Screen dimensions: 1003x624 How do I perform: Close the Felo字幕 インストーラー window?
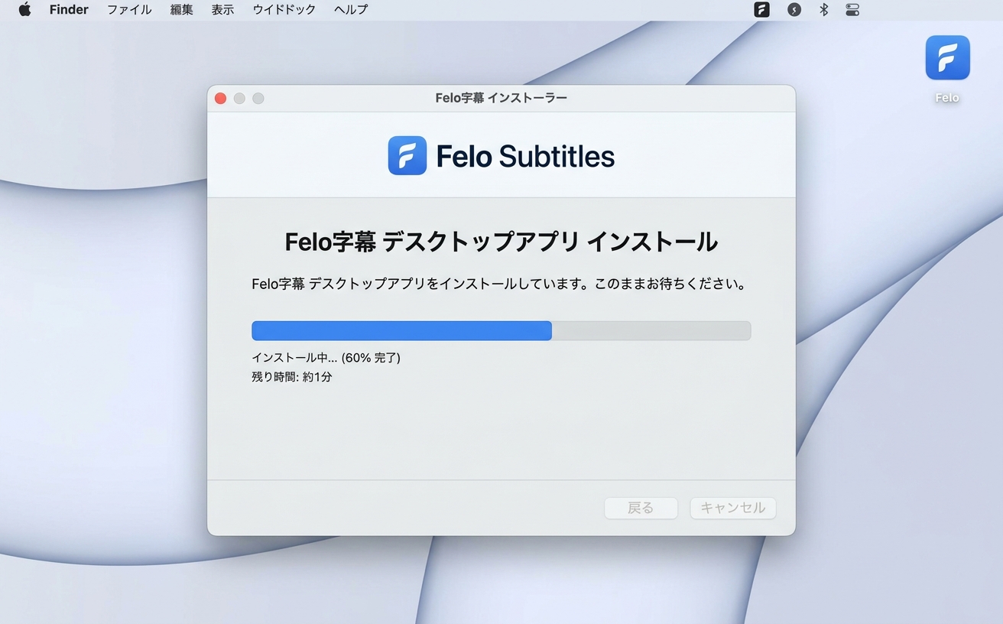click(220, 98)
